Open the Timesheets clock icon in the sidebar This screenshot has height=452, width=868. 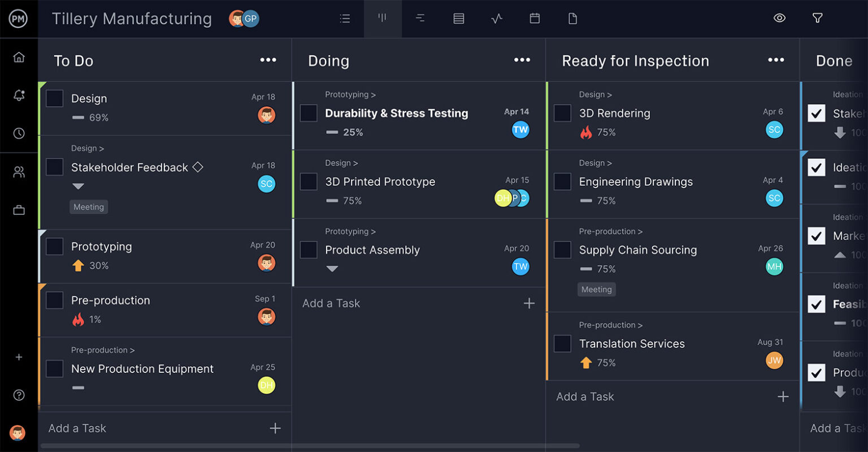pos(19,133)
